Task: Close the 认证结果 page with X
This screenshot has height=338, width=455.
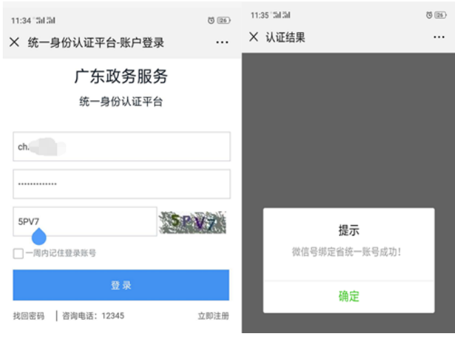Action: [254, 37]
